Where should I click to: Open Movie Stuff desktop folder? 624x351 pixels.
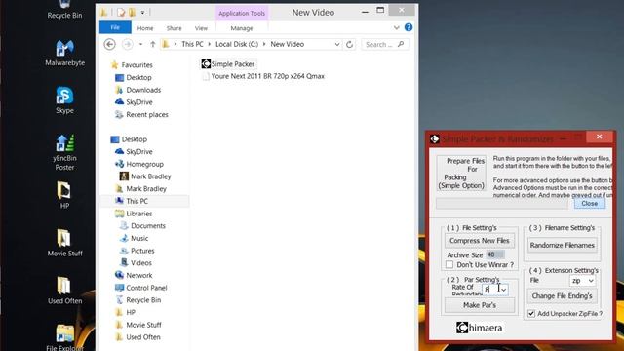pos(64,243)
